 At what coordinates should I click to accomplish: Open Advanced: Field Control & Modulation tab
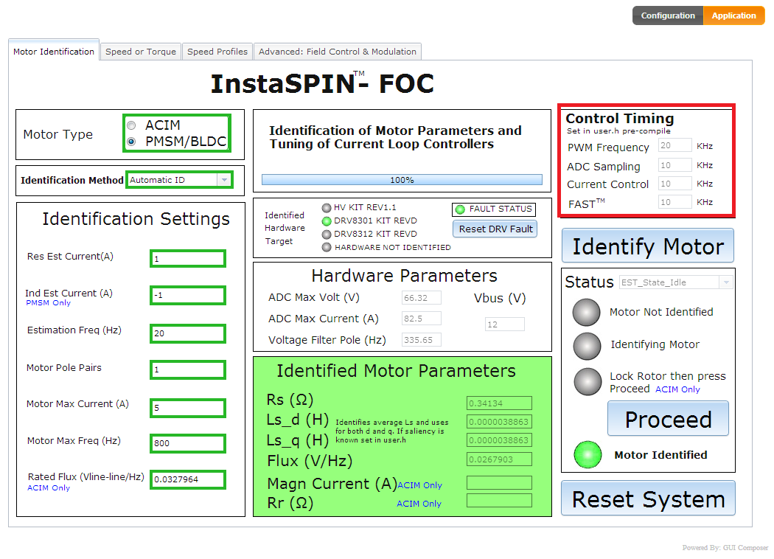click(337, 52)
